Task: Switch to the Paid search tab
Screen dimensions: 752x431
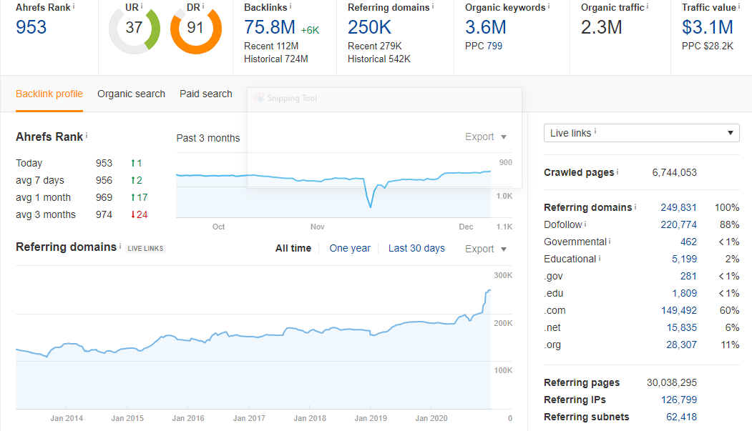Action: pos(205,94)
